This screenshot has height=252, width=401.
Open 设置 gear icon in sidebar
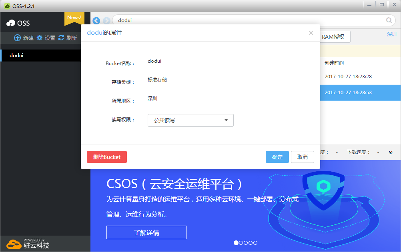pos(40,38)
